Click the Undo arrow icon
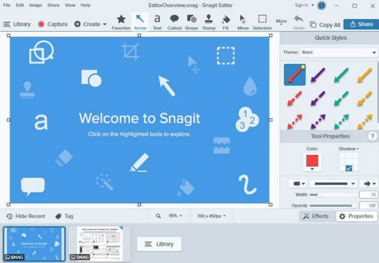379x263 pixels. click(x=298, y=19)
